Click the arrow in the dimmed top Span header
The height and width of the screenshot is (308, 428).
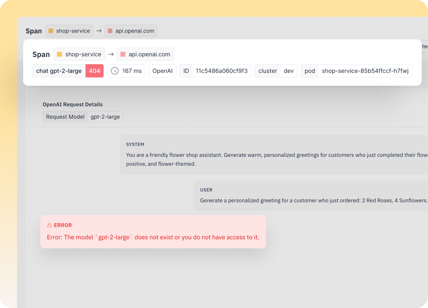(x=99, y=31)
